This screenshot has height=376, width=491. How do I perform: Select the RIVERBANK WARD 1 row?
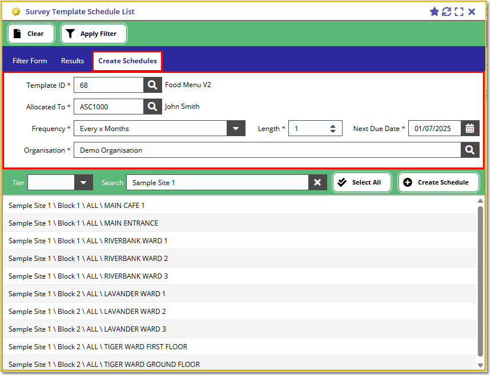(x=240, y=241)
